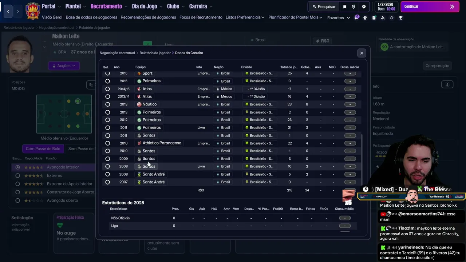
Task: Open the Portal dropdown menu
Action: pyautogui.click(x=51, y=7)
